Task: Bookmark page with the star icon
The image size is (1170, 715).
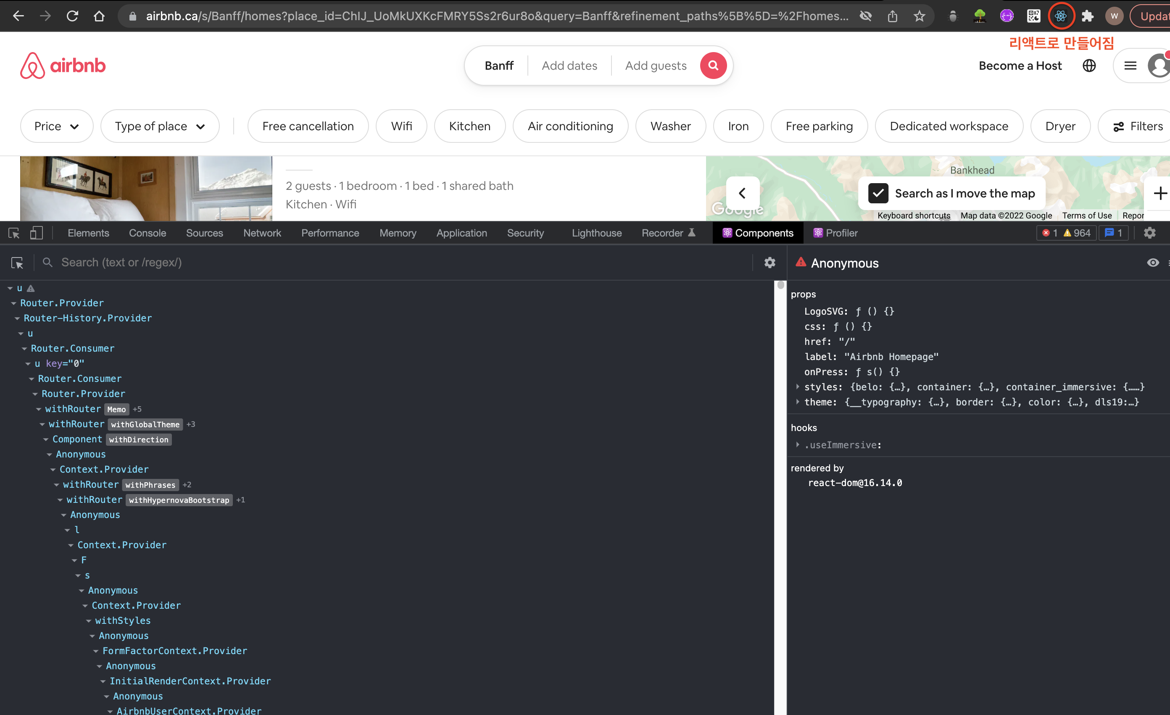Action: click(919, 16)
